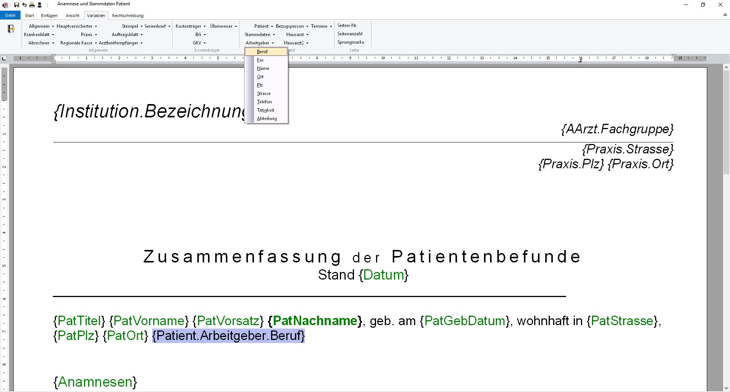
Task: Expand the BG dropdown
Action: [200, 35]
